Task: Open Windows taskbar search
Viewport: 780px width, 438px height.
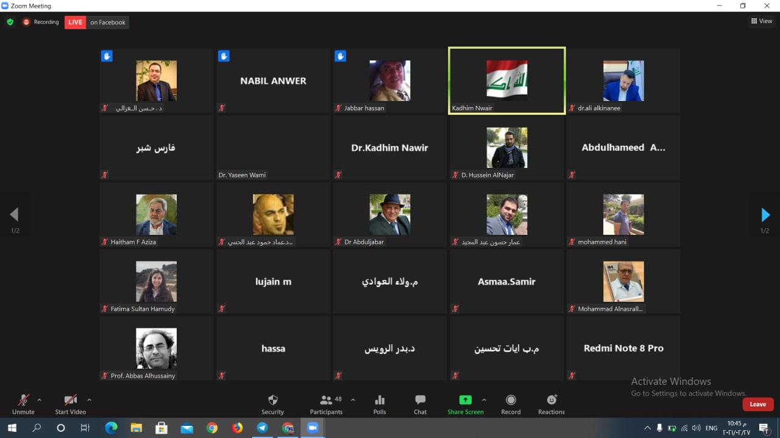Action: 37,428
